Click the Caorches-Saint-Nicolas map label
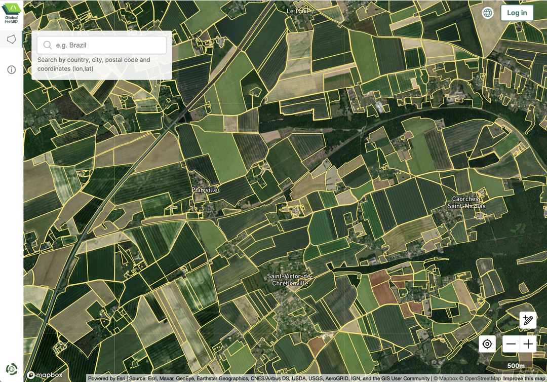The height and width of the screenshot is (382, 547). pos(466,203)
